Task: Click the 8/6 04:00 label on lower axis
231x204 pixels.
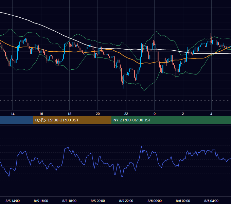Action: (x=211, y=201)
